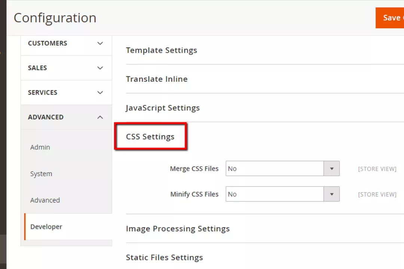The width and height of the screenshot is (404, 269).
Task: Expand the Translate Inline section
Action: pos(157,79)
